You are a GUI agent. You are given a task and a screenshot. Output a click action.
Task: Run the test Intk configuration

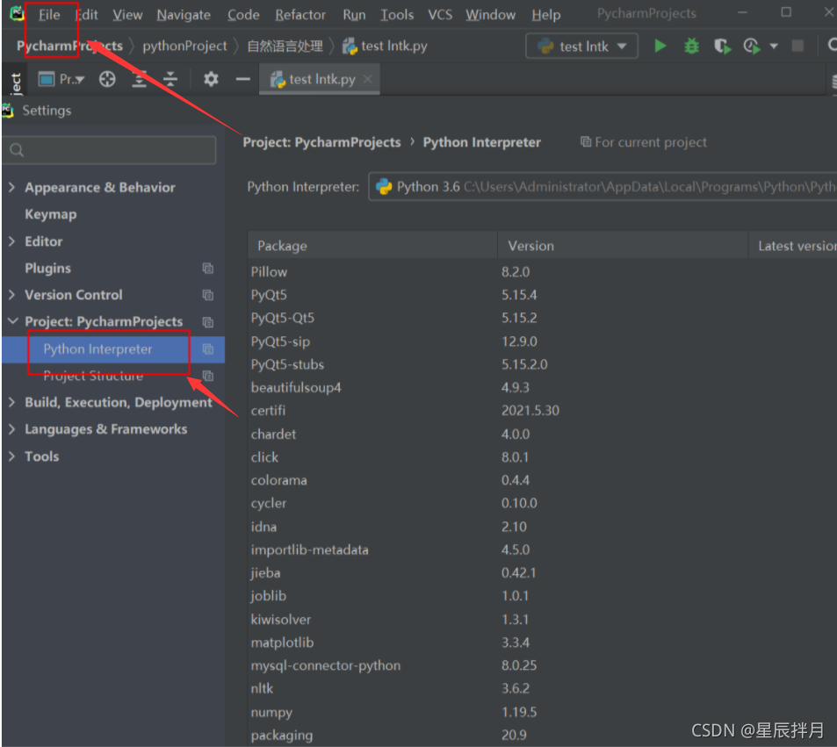(x=660, y=47)
